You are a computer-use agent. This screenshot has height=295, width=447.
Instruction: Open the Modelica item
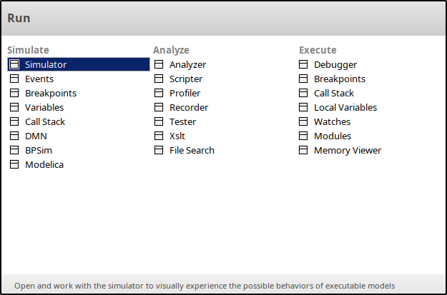(x=44, y=164)
